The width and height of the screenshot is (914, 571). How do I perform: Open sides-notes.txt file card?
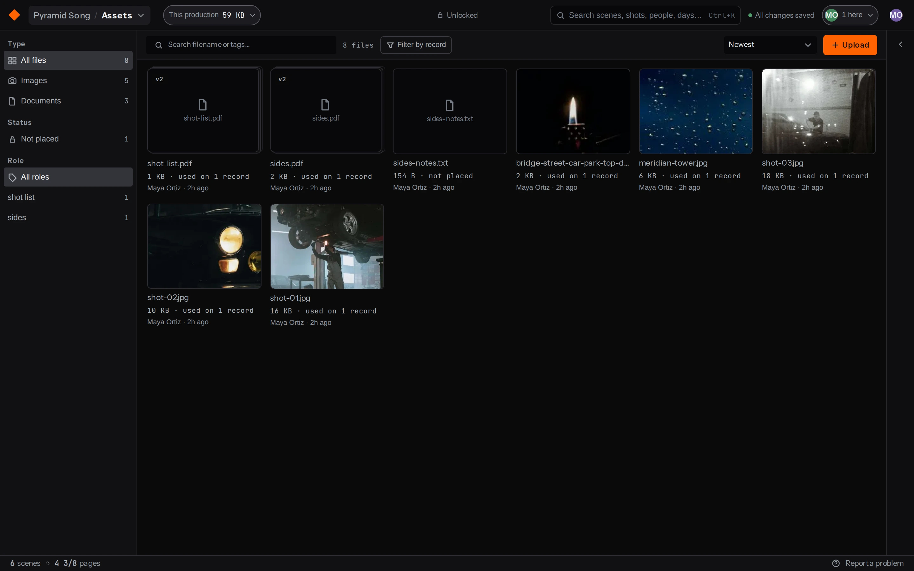point(450,111)
